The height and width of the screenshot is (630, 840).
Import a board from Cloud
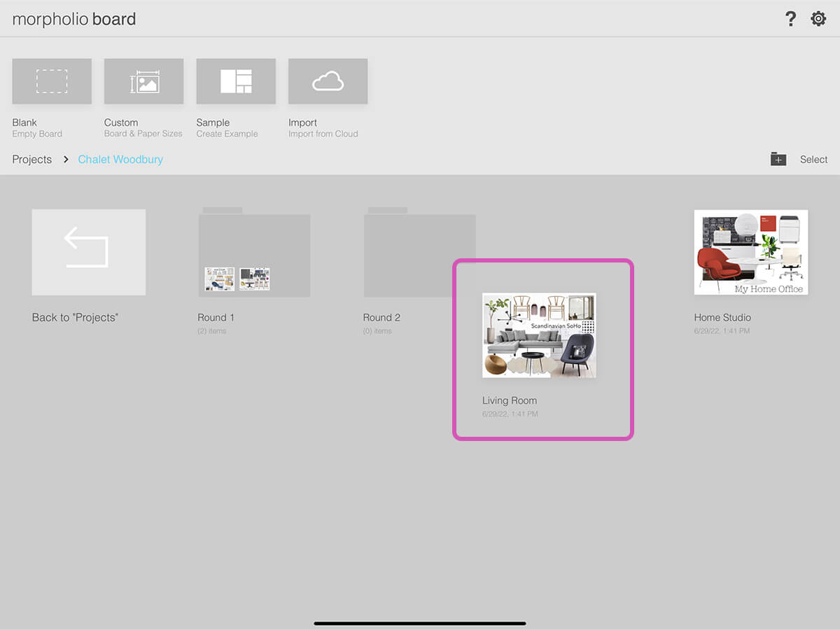(328, 81)
